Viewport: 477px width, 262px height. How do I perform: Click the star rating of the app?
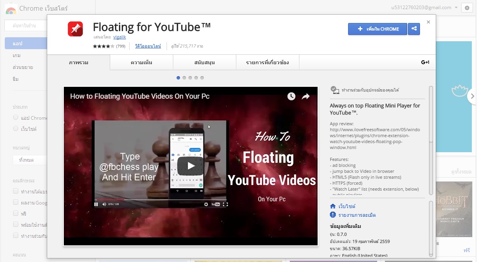point(103,46)
